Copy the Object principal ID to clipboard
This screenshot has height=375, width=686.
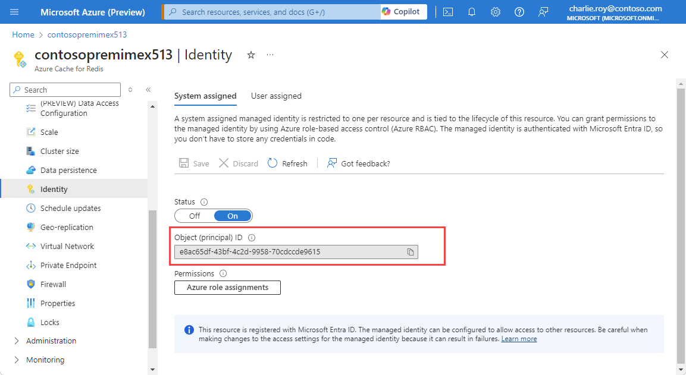[411, 252]
